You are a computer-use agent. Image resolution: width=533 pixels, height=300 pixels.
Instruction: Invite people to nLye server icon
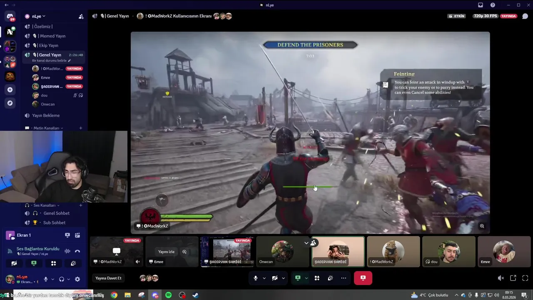pos(81,16)
